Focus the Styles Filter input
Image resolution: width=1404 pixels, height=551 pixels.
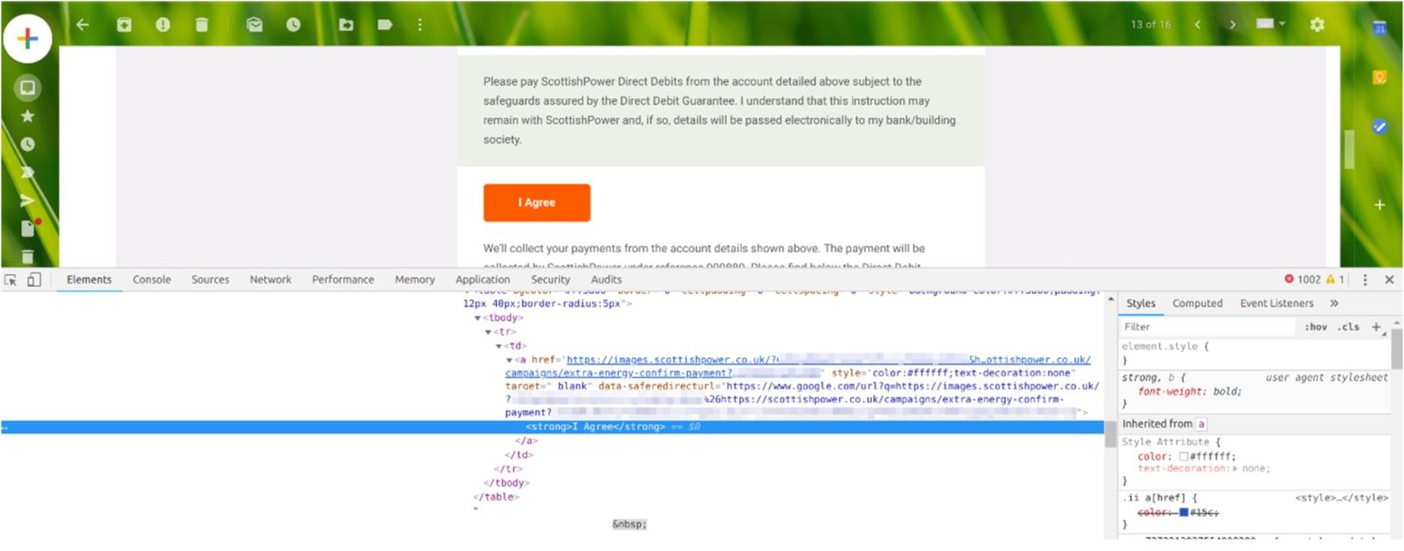click(1208, 327)
